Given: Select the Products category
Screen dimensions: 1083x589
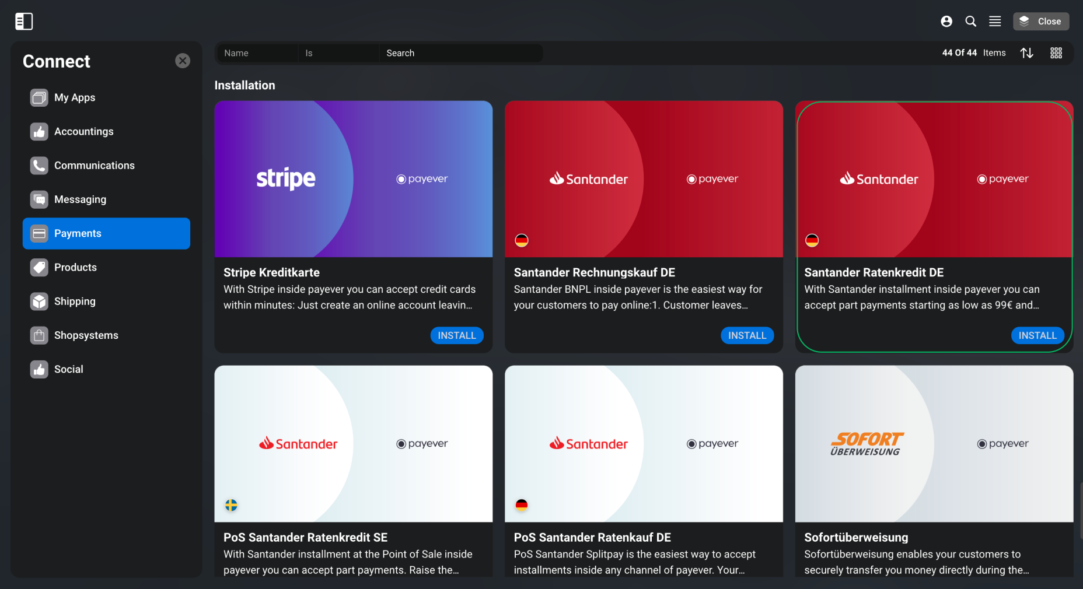Looking at the screenshot, I should [106, 268].
